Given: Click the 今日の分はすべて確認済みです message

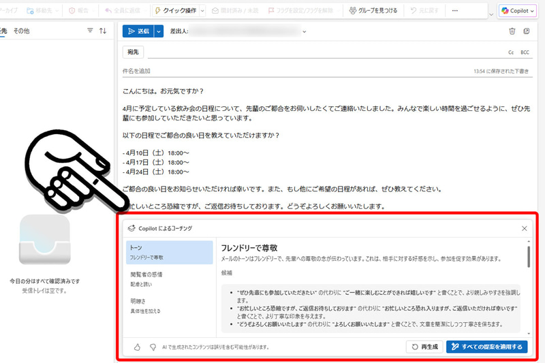Looking at the screenshot, I should pyautogui.click(x=44, y=281).
